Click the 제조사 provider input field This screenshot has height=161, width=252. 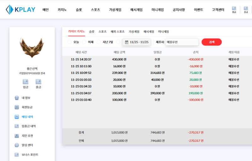coord(182,42)
